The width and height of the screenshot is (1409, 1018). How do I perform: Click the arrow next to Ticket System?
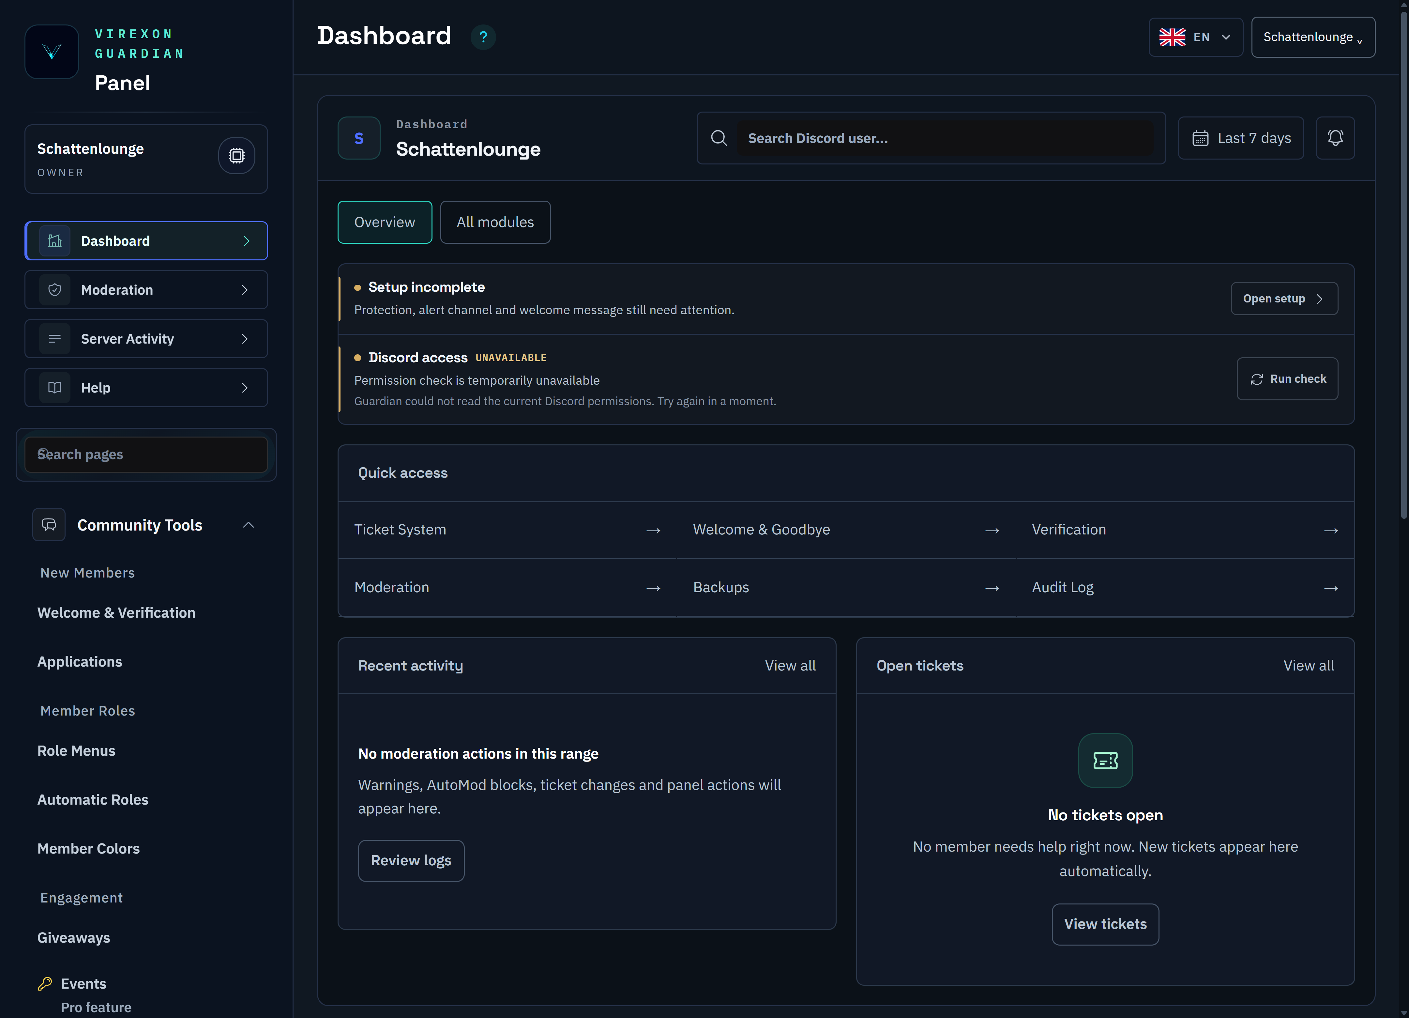click(x=653, y=531)
